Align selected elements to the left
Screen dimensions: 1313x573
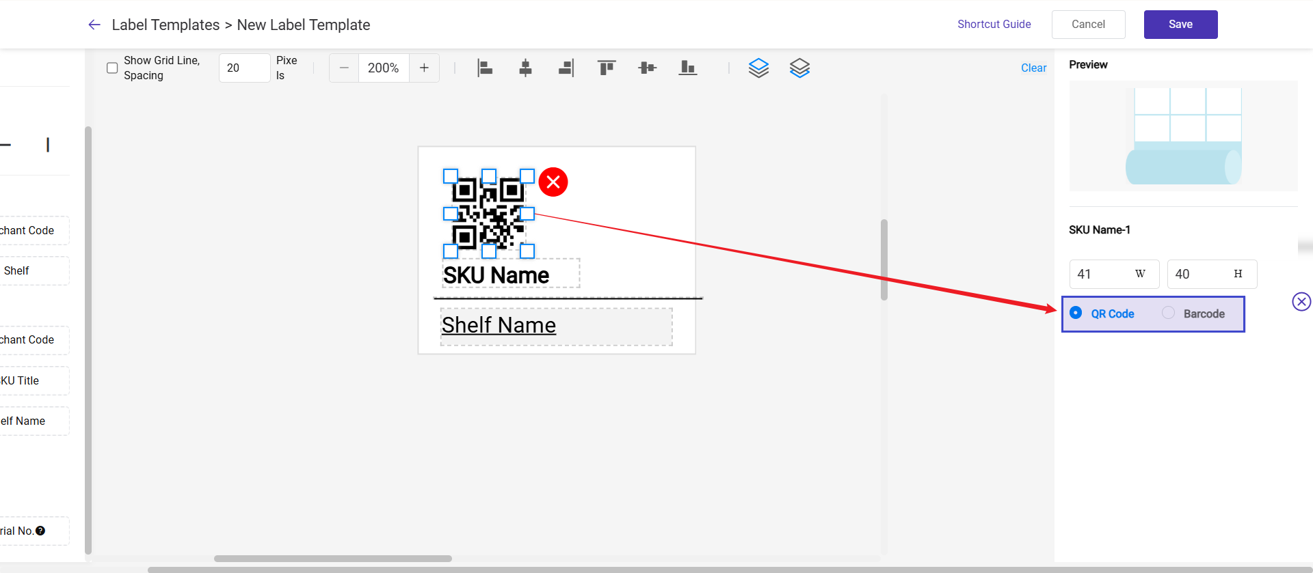(485, 68)
